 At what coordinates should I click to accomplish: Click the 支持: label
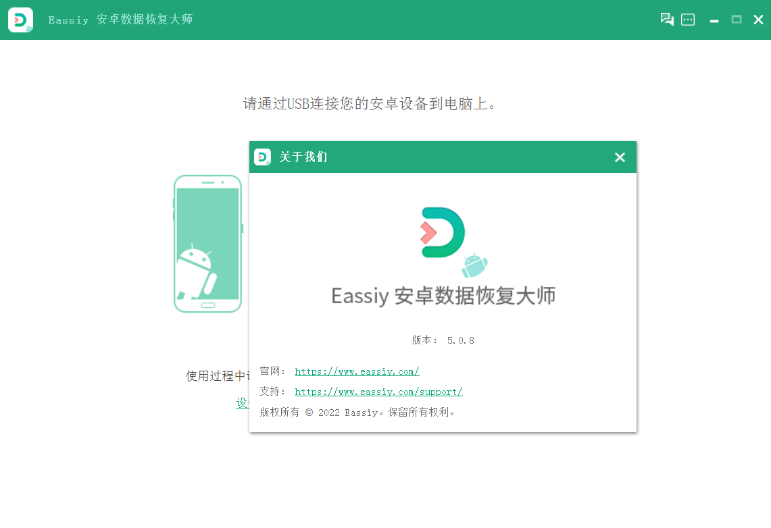(x=272, y=392)
